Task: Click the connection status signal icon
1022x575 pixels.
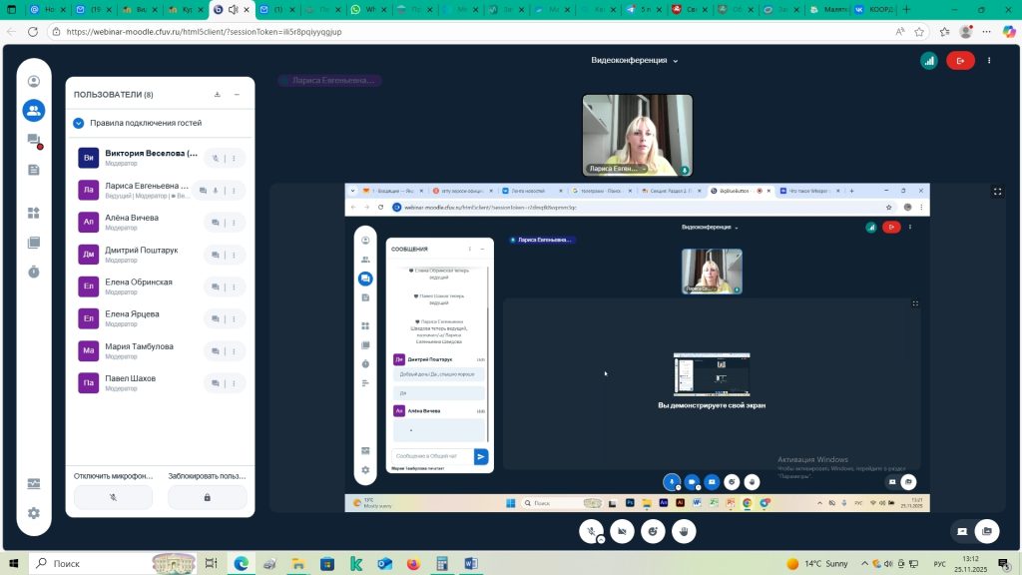Action: (929, 61)
